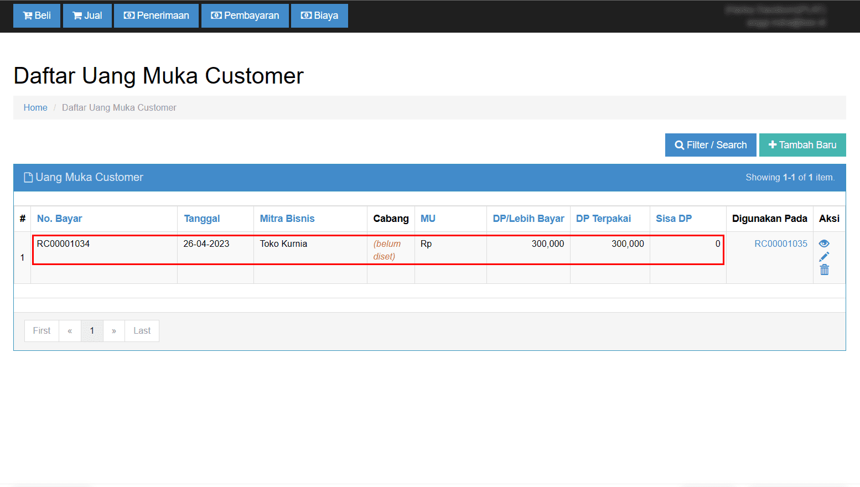Sort table by Mitra Bisnis column
This screenshot has width=860, height=487.
tap(287, 219)
